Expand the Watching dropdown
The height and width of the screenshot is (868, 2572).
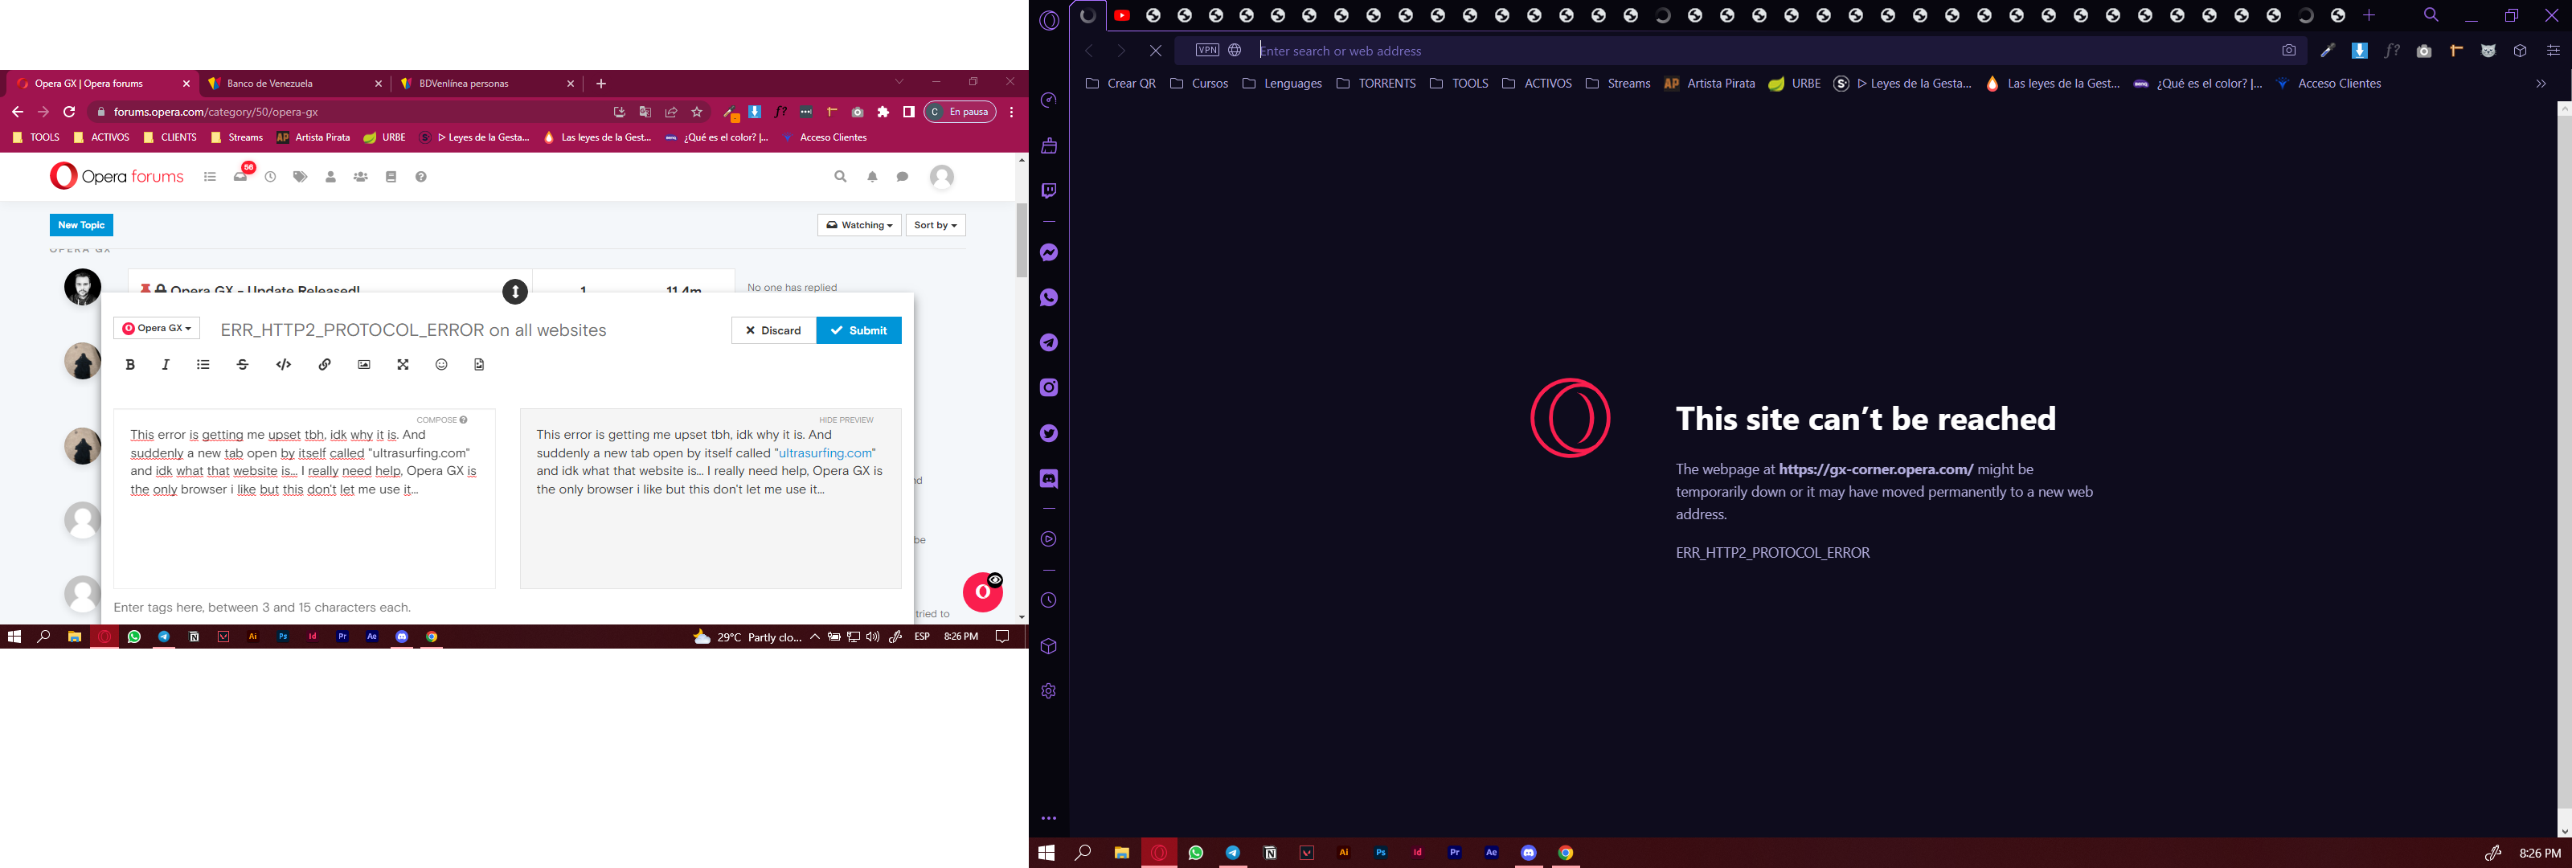pos(858,225)
